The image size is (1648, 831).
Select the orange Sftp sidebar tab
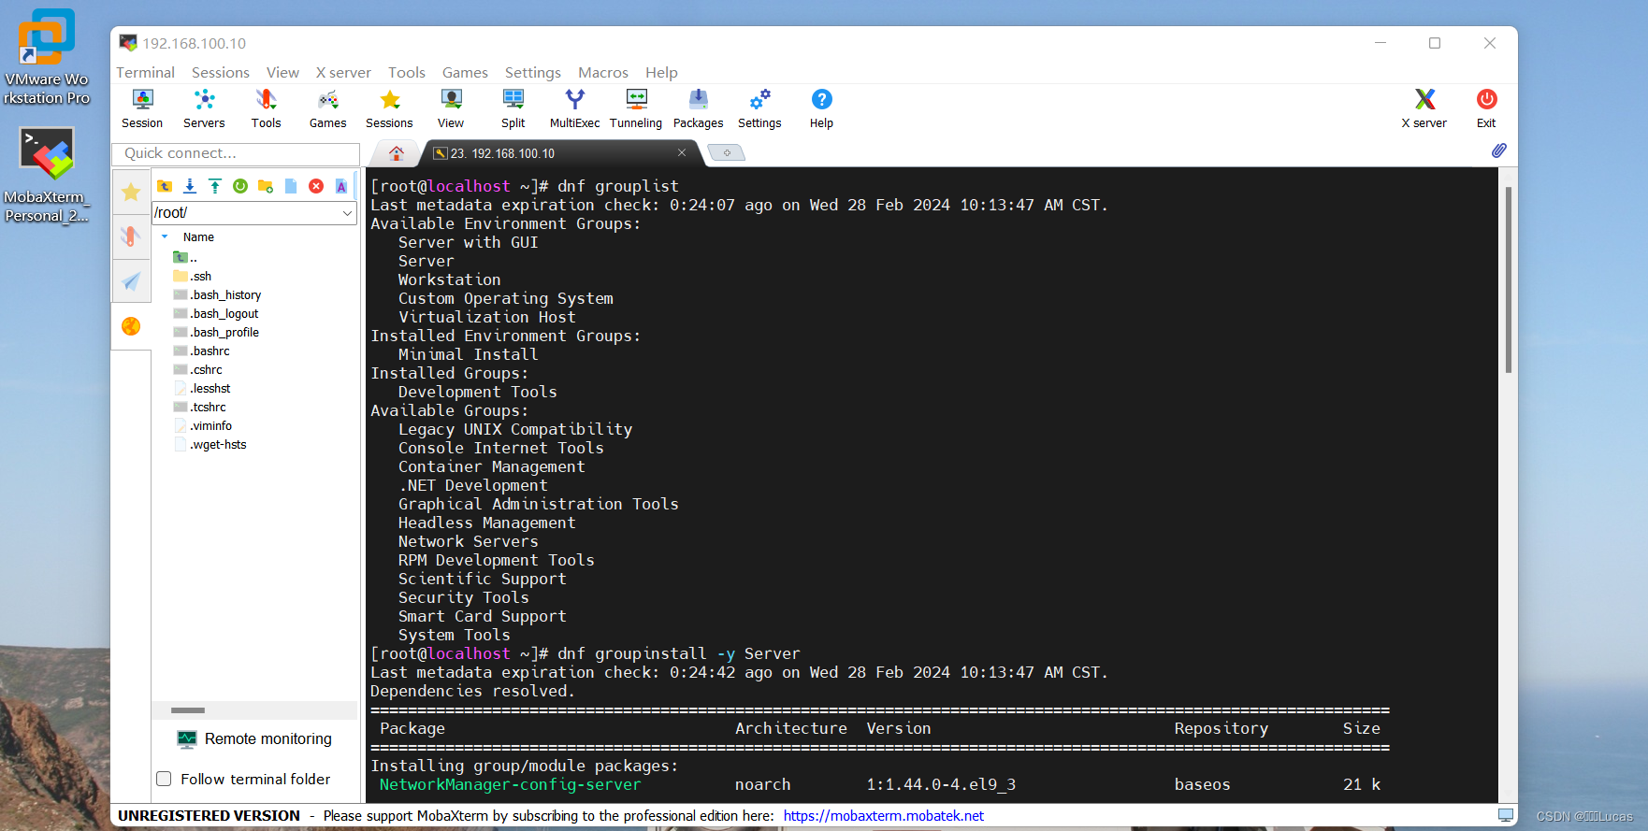131,326
